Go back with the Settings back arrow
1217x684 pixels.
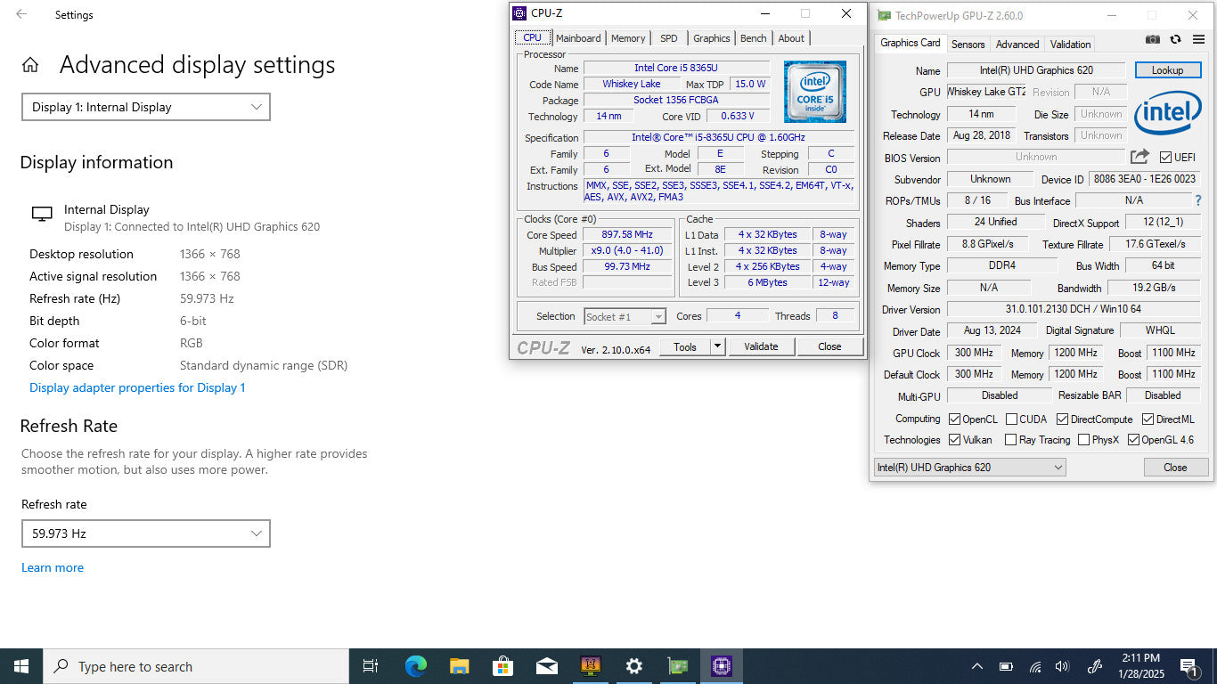pos(21,14)
